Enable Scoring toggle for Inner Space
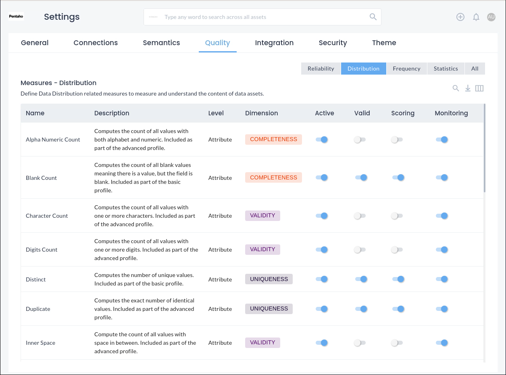The image size is (506, 375). [397, 343]
